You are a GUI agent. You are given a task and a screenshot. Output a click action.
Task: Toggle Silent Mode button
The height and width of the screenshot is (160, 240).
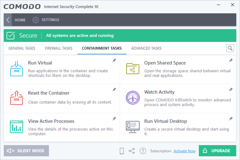26,151
